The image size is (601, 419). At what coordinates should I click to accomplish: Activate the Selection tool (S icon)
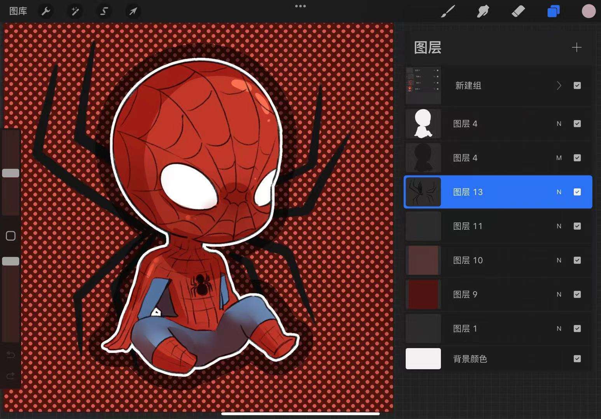point(104,11)
